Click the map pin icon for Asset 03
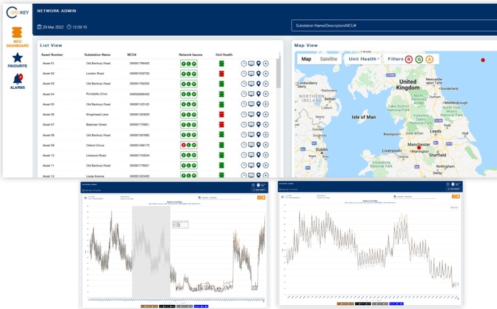The height and width of the screenshot is (309, 497). (x=258, y=84)
